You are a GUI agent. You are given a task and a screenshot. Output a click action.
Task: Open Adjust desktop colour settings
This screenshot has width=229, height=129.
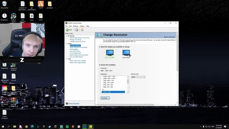[x=78, y=47]
